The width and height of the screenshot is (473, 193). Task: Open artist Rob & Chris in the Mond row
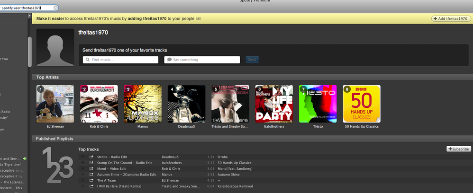pos(171,168)
